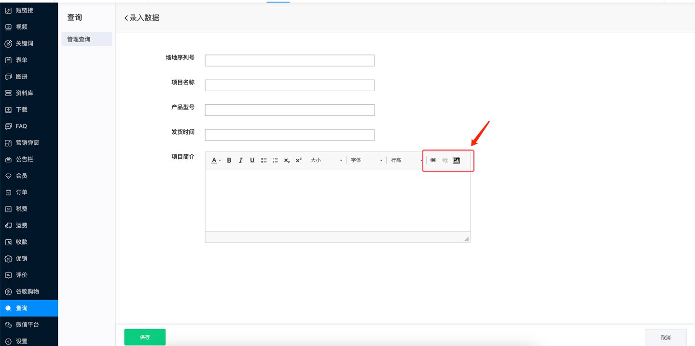The width and height of the screenshot is (695, 346).
Task: Select 管理查询 in the submenu
Action: click(87, 39)
